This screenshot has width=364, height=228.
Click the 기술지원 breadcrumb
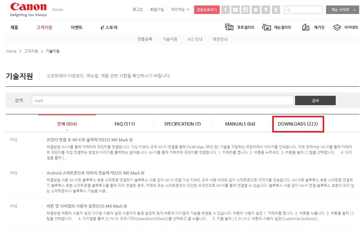[x=53, y=51]
